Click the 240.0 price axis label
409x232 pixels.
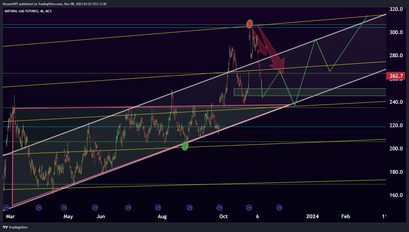pyautogui.click(x=396, y=102)
